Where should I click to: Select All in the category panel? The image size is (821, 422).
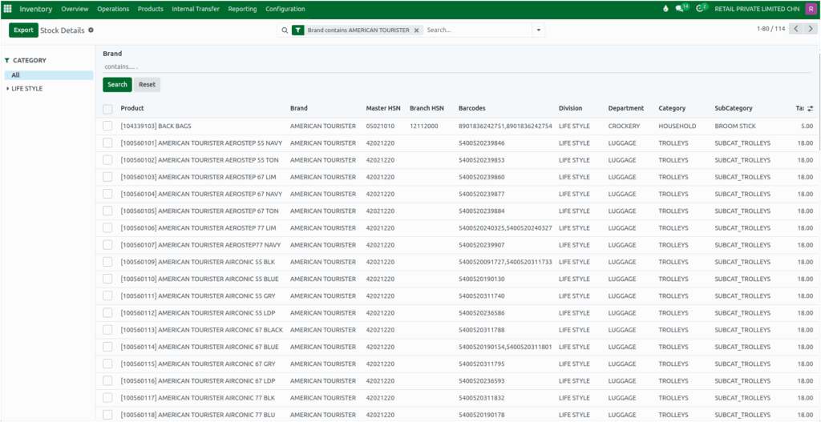click(x=49, y=75)
